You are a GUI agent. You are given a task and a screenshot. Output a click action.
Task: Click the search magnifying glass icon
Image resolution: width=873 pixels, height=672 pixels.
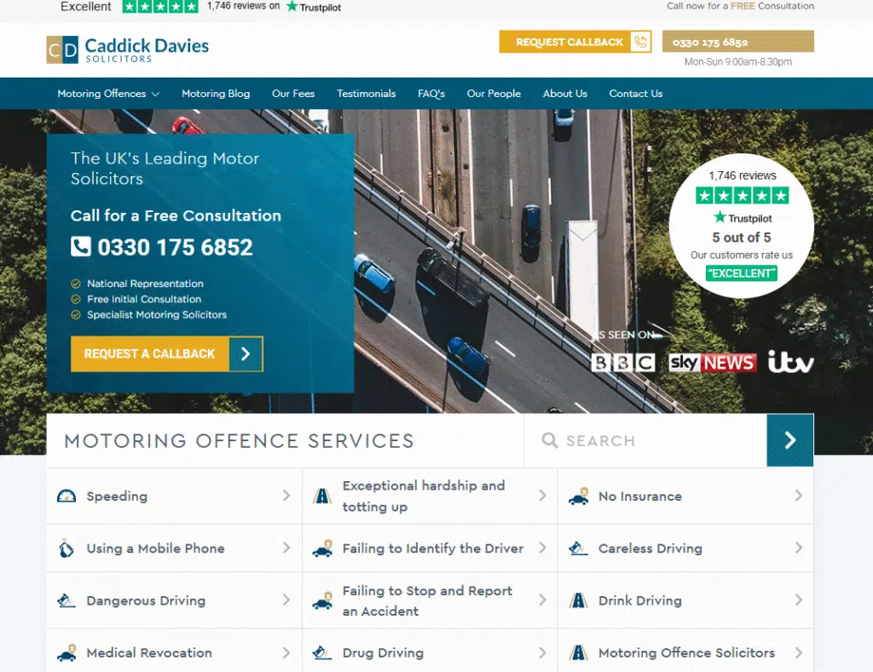pyautogui.click(x=550, y=440)
